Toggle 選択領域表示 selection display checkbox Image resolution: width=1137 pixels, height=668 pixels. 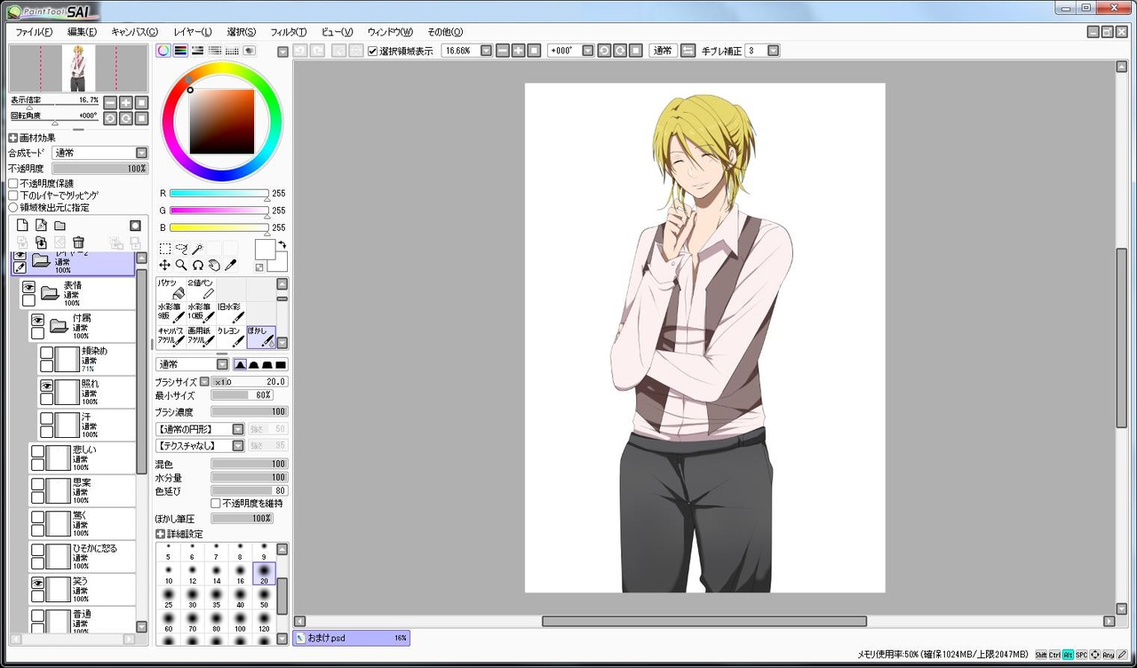(x=373, y=51)
